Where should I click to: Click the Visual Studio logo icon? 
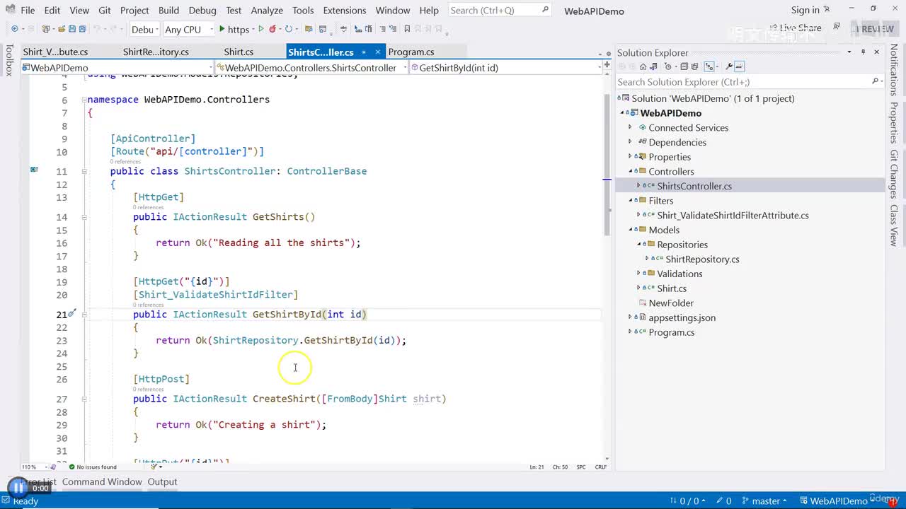coord(9,10)
